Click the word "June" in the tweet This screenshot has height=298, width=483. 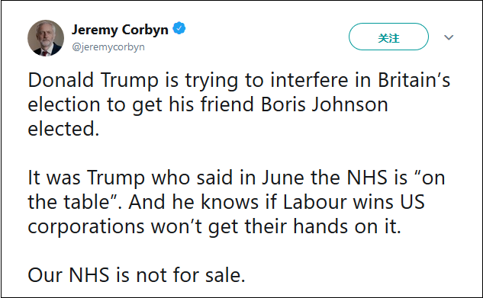pos(283,178)
